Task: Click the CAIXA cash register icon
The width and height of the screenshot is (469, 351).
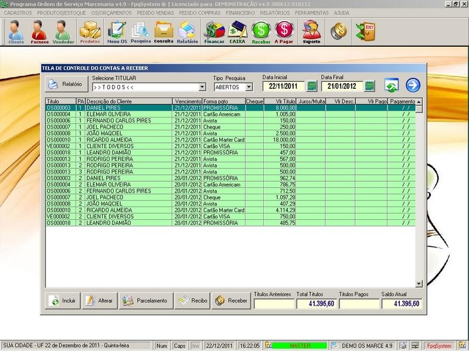Action: tap(237, 32)
